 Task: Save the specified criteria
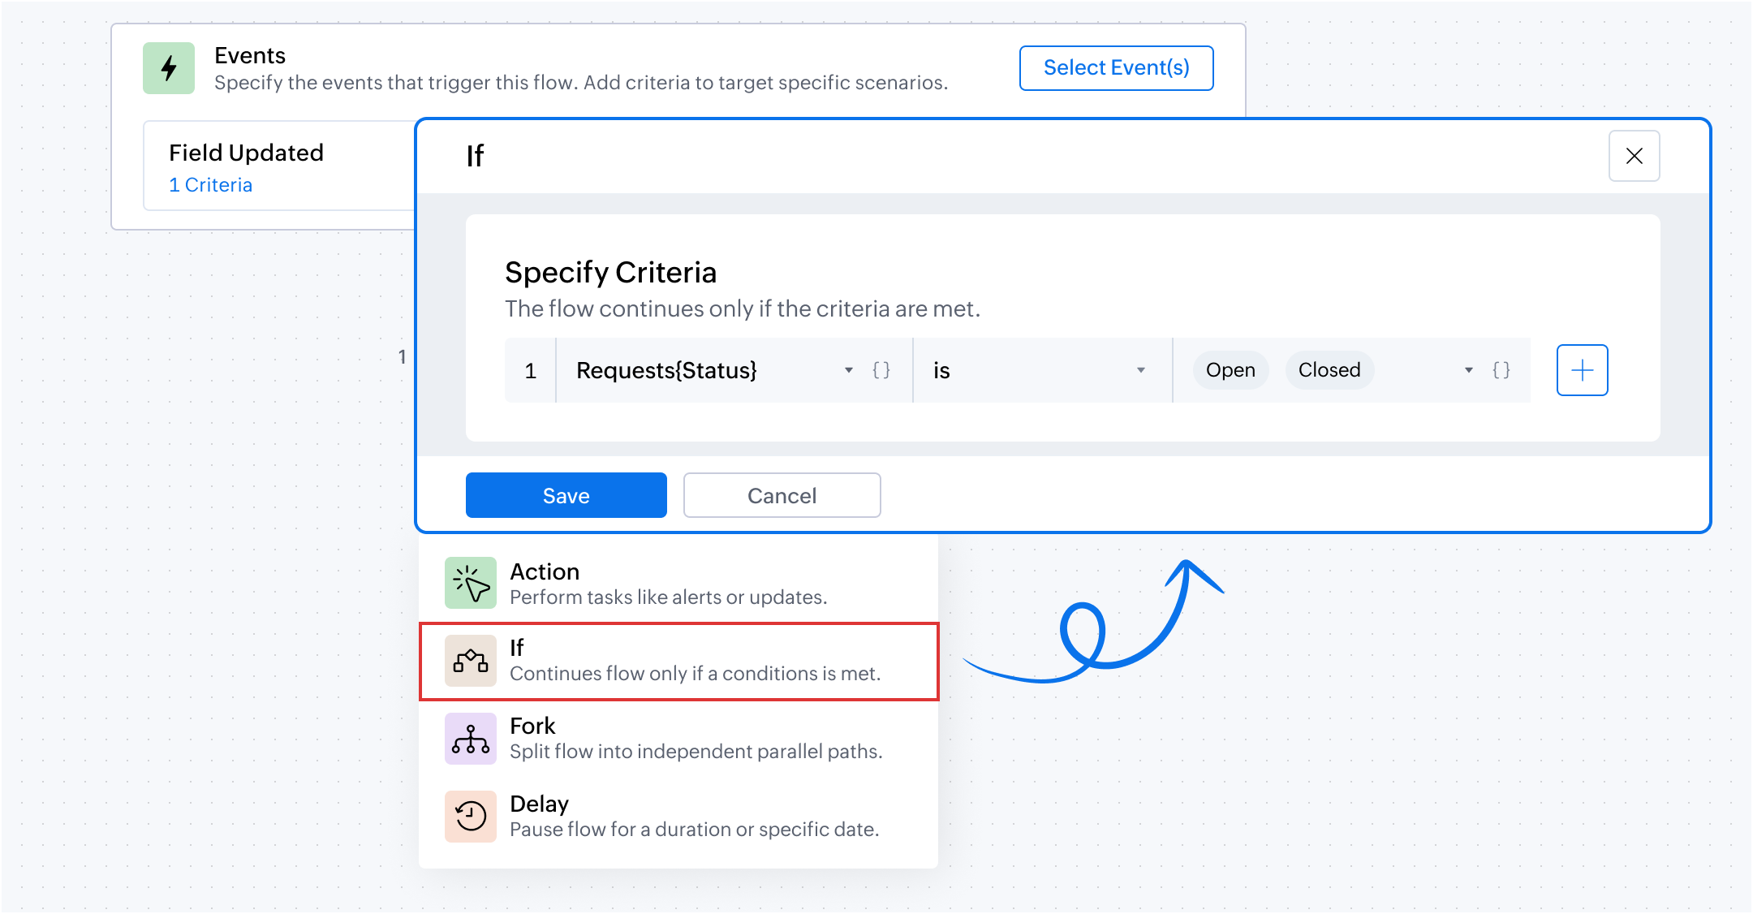[x=566, y=495]
